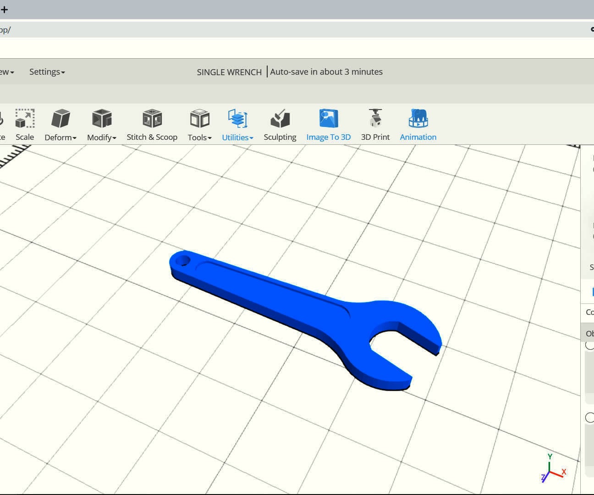Click the Auto-save status text

coord(326,71)
